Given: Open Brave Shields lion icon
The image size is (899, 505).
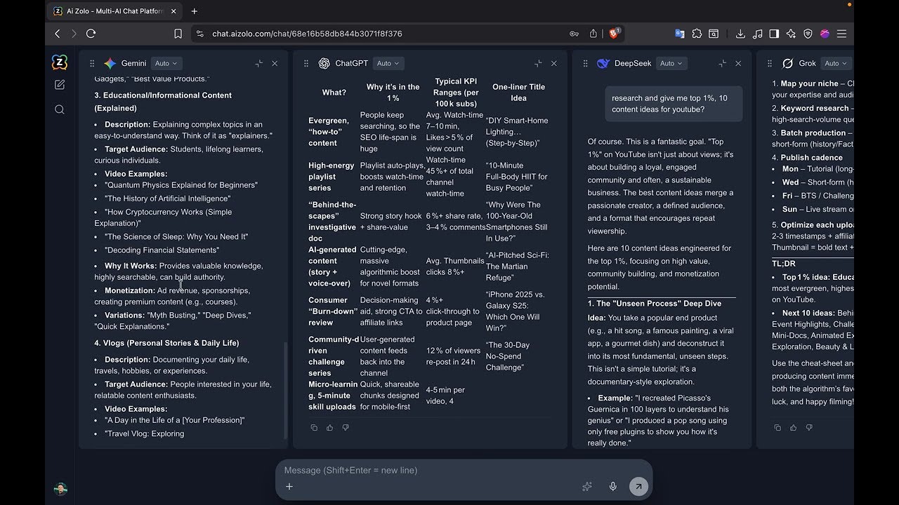Looking at the screenshot, I should coord(615,33).
